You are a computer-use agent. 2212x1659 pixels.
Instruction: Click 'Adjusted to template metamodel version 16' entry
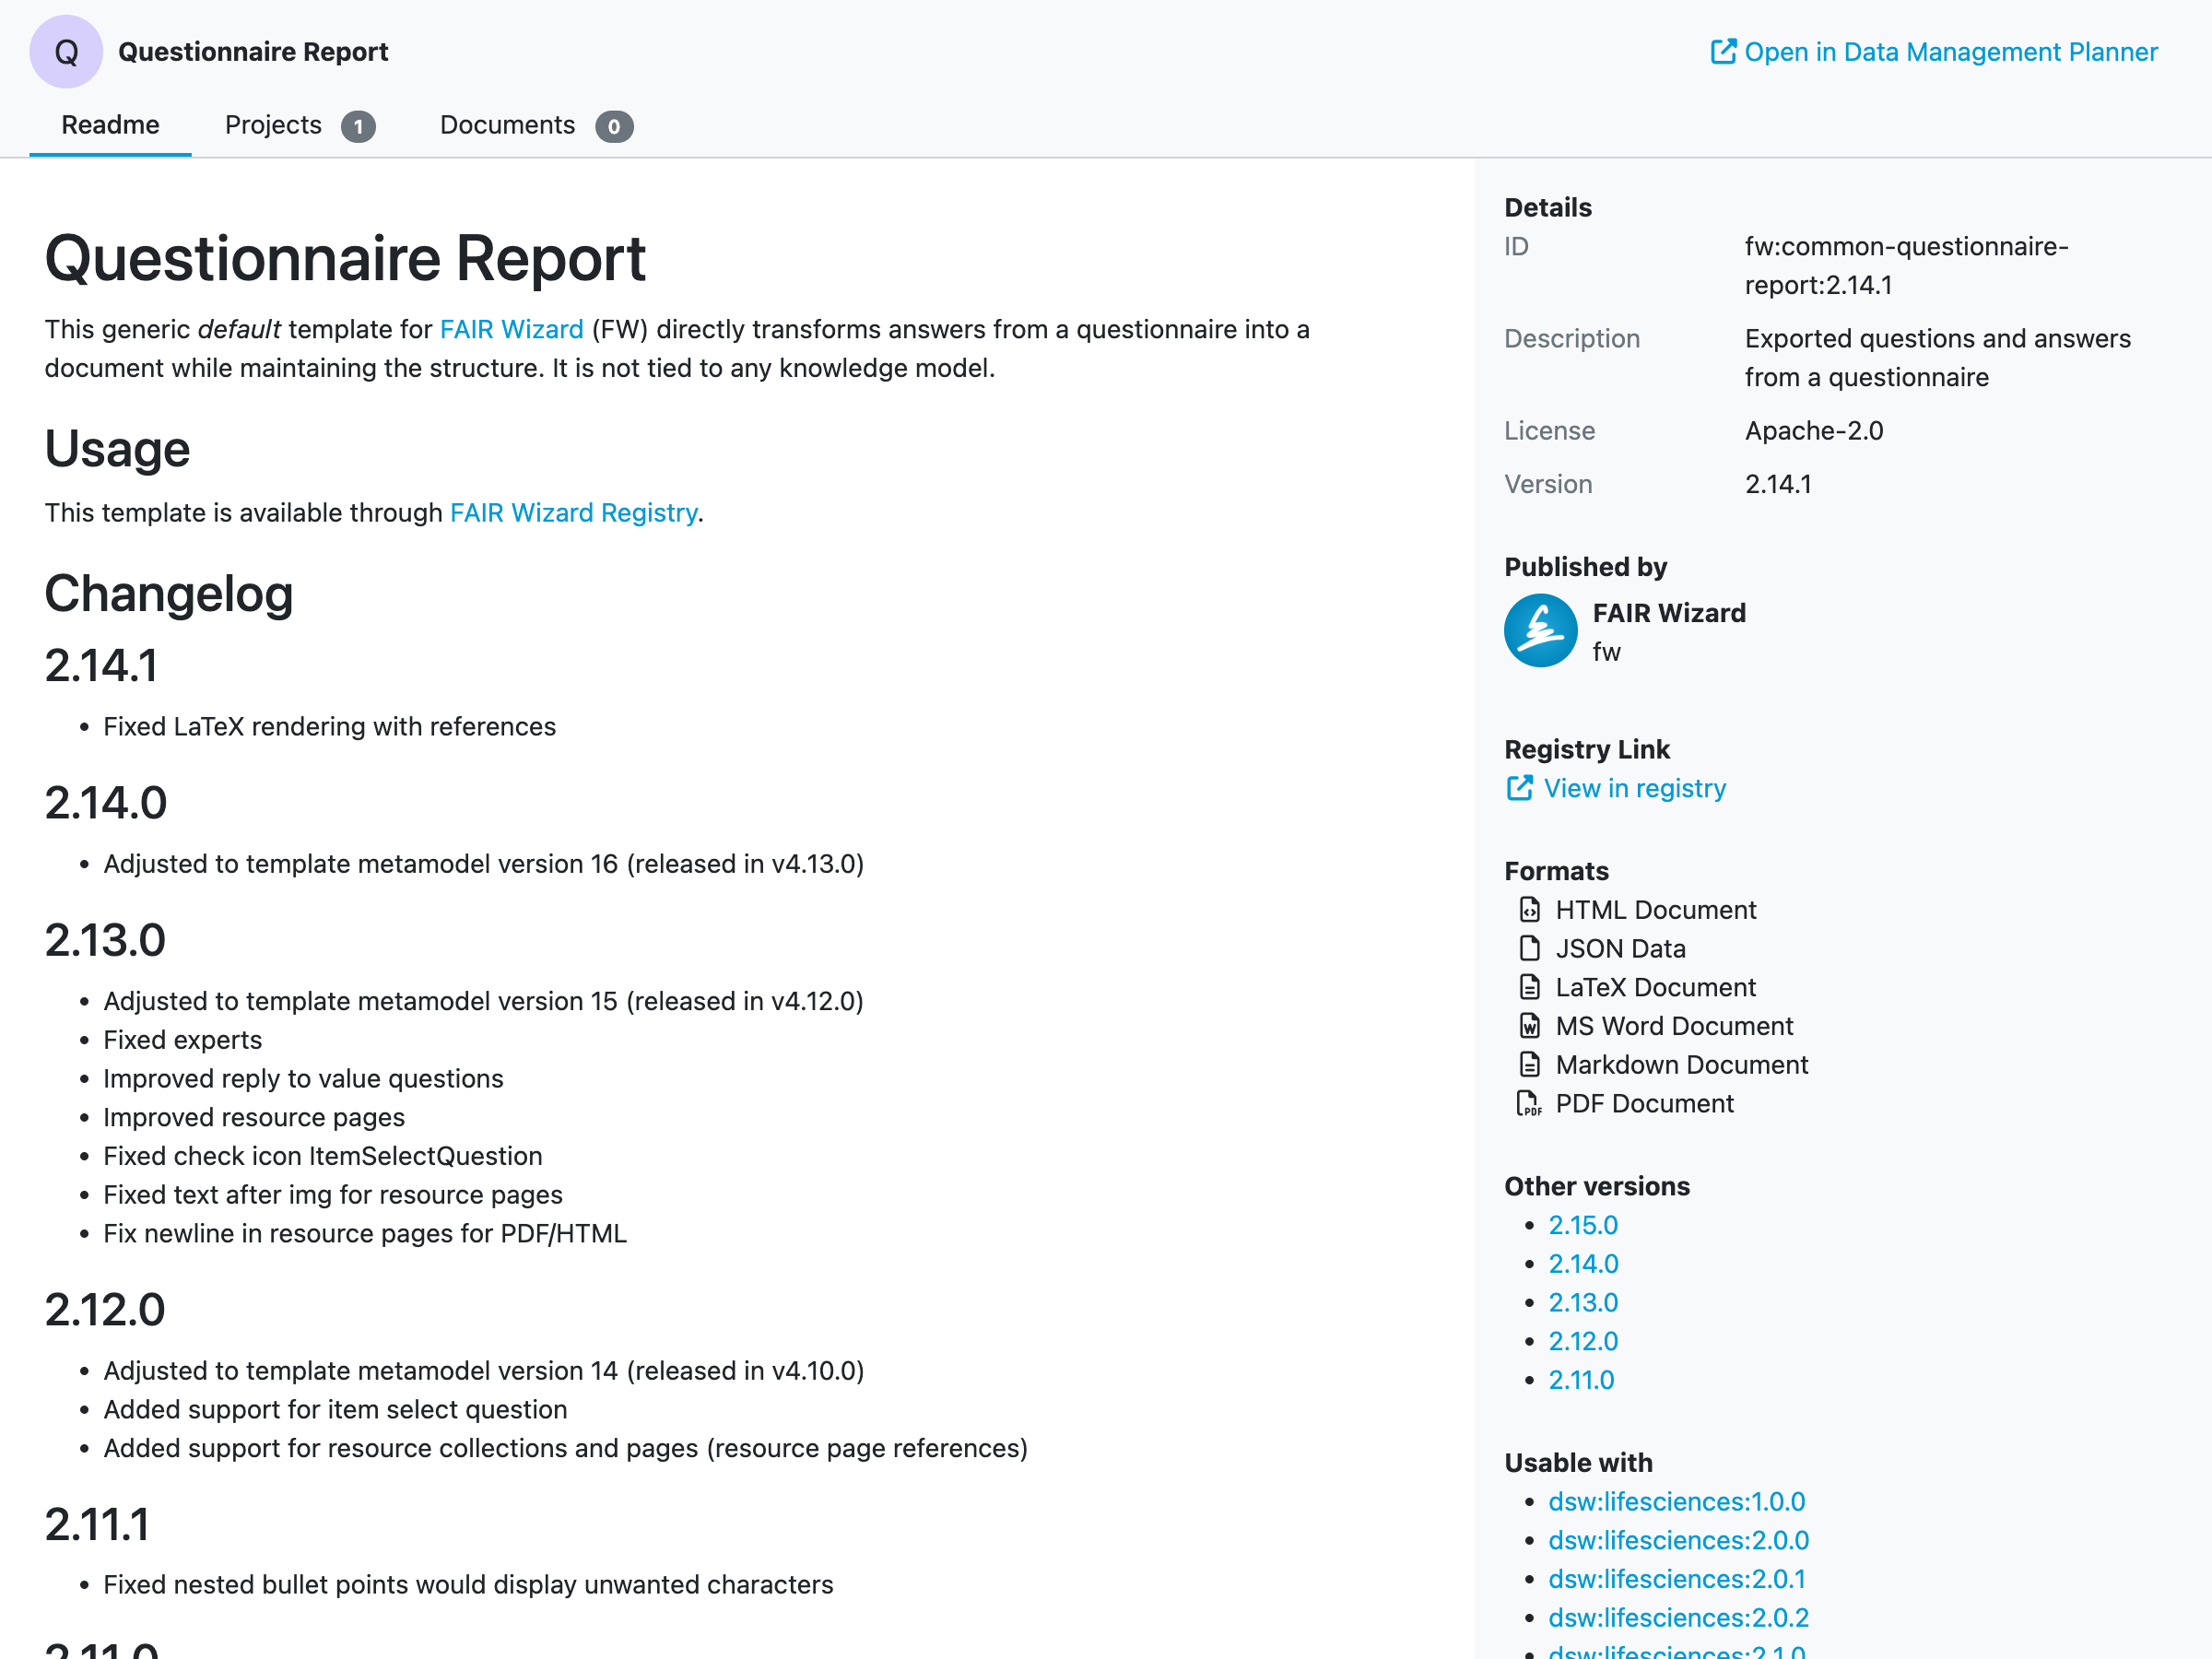[484, 864]
